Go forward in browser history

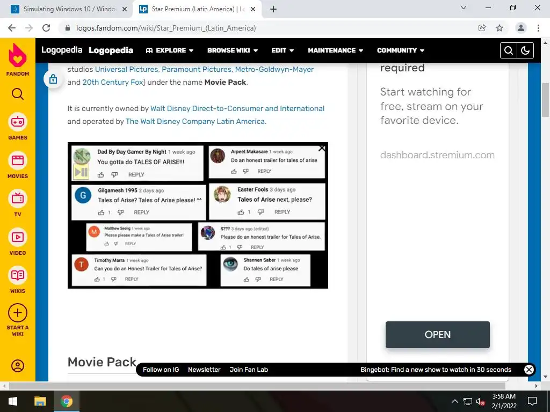tap(29, 28)
